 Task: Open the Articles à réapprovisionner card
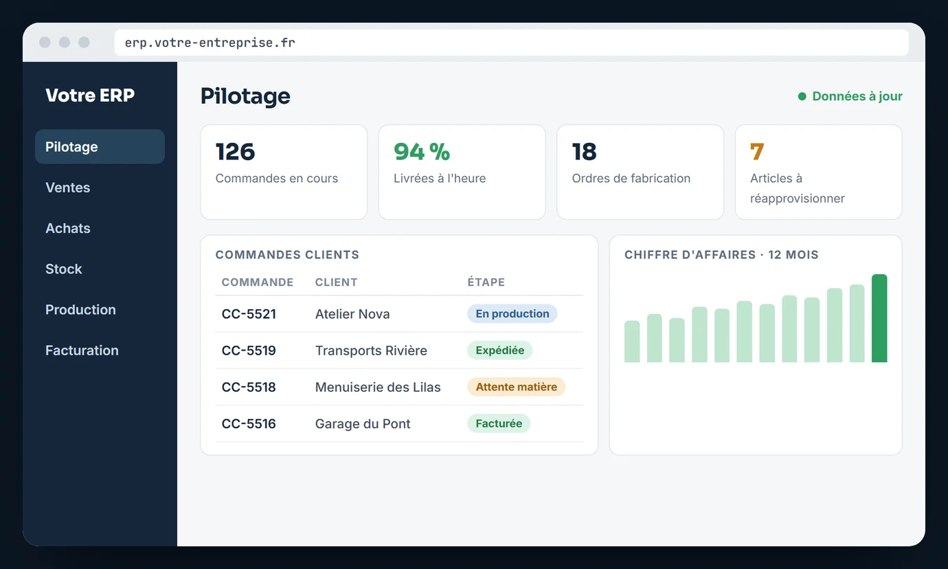coord(818,172)
